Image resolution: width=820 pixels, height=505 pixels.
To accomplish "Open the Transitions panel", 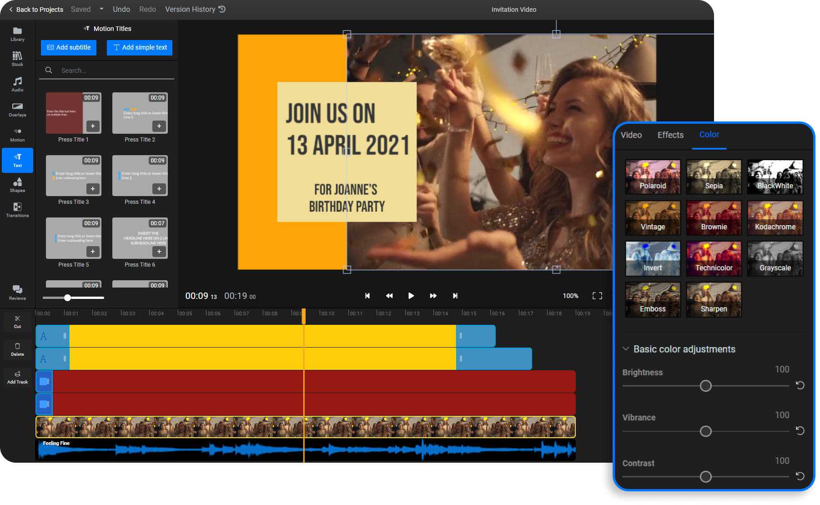I will pos(17,210).
